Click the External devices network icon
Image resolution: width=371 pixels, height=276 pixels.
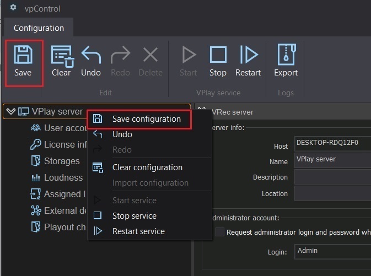pos(36,210)
